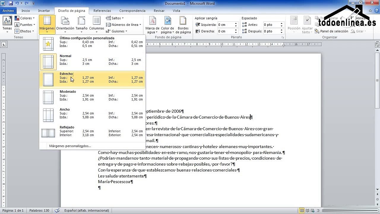Switch to the Insertar tab

44,11
